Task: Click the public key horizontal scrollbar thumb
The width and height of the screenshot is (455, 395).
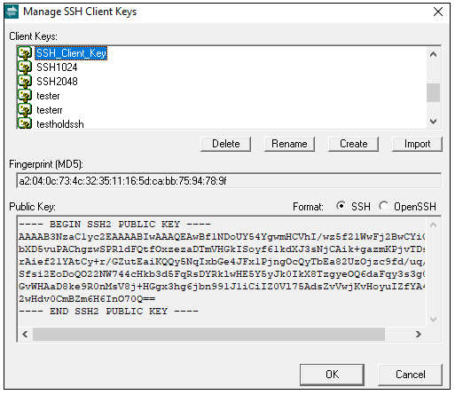Action: tap(208, 335)
